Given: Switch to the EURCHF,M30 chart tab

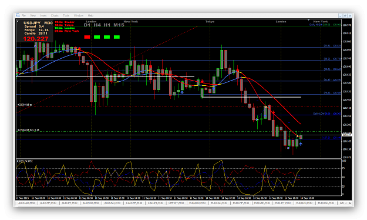Looking at the screenshot, I should [241, 203].
